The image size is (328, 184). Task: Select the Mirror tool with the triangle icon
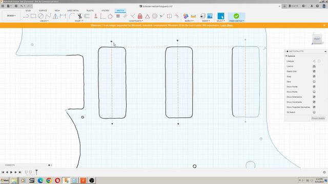click(x=55, y=16)
